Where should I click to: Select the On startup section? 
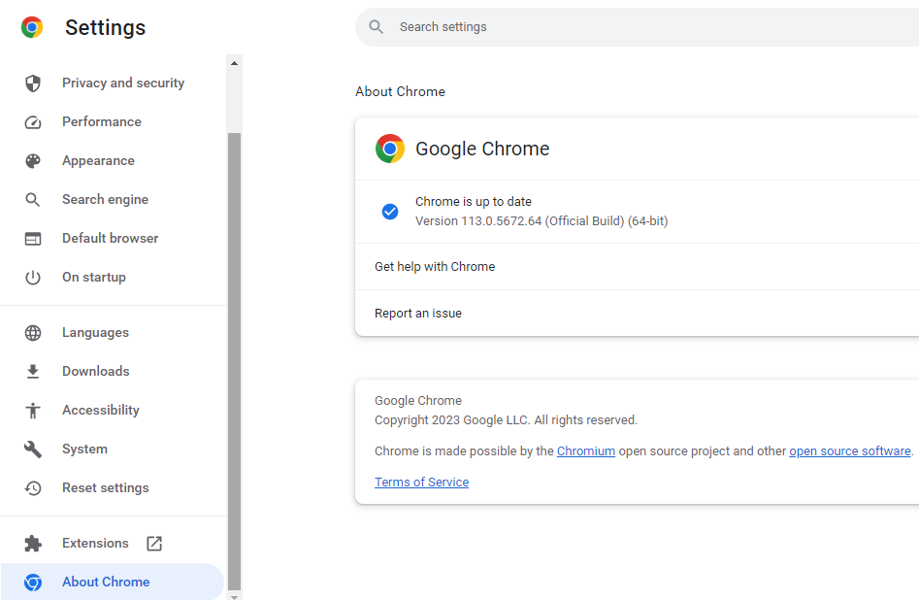coord(113,277)
